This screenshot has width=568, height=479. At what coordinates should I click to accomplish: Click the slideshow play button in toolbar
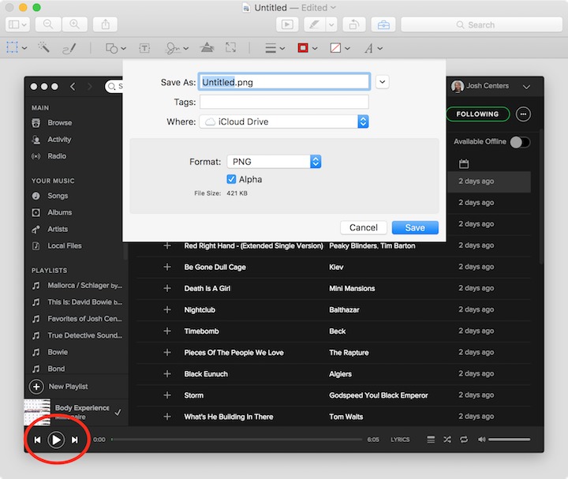tap(287, 24)
